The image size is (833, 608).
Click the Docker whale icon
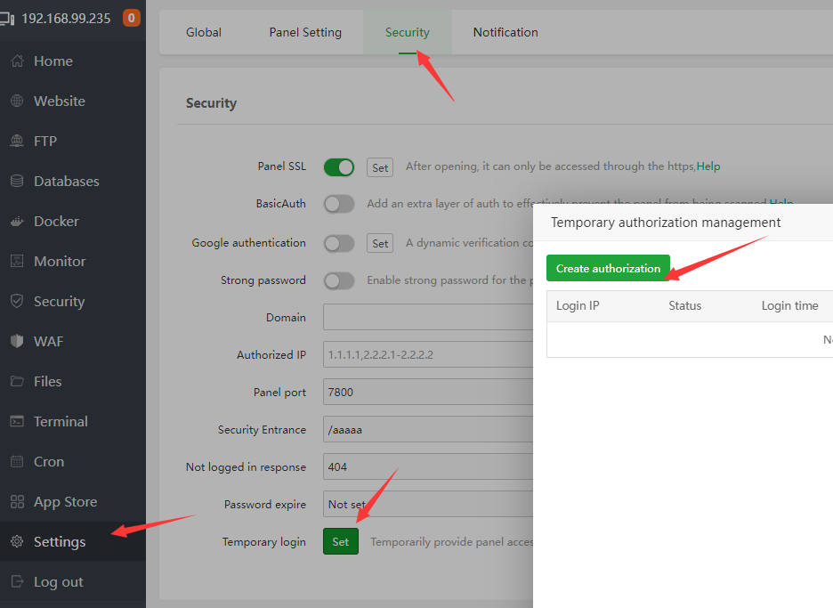(17, 222)
